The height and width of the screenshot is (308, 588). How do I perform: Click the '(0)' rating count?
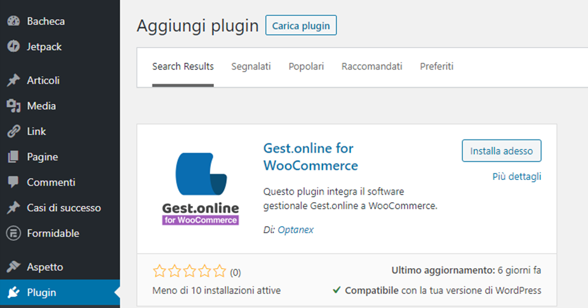click(x=235, y=273)
